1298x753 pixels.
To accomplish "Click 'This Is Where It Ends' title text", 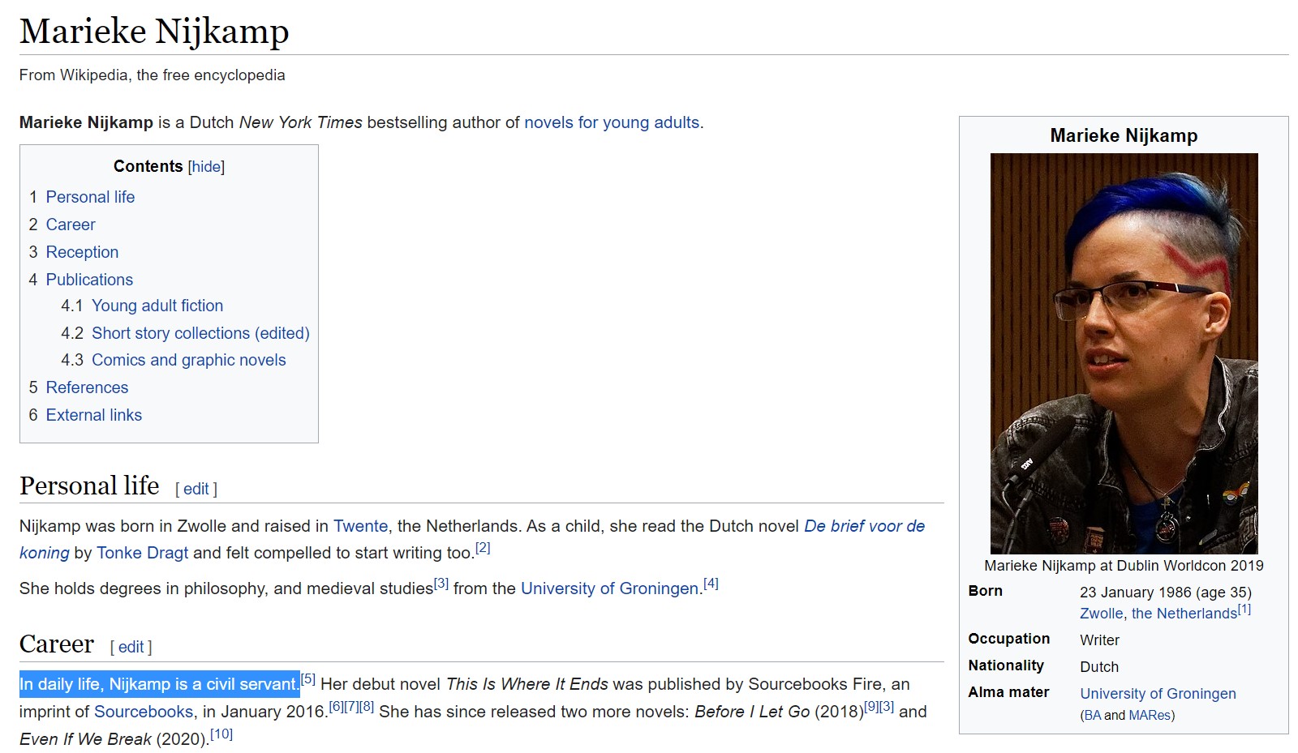I will click(x=527, y=684).
